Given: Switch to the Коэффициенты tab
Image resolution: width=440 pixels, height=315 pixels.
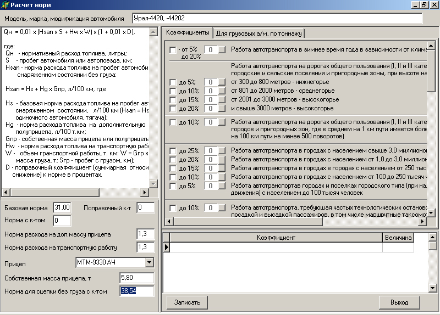Looking at the screenshot, I should [188, 33].
